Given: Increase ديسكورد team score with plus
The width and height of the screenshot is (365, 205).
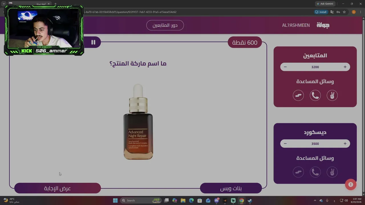Looking at the screenshot, I should coord(345,143).
